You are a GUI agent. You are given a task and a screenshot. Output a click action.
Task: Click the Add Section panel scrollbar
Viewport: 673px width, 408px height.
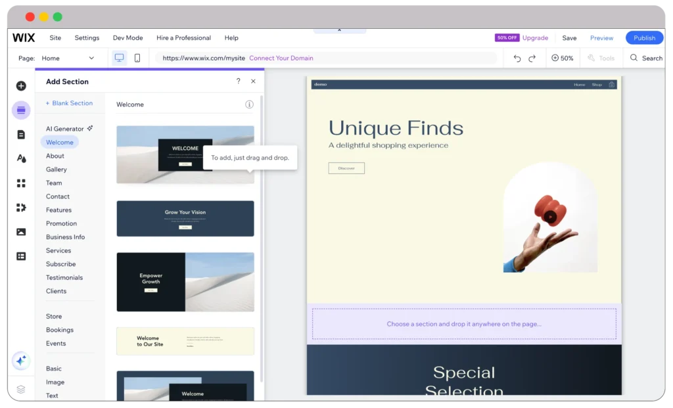(x=262, y=237)
